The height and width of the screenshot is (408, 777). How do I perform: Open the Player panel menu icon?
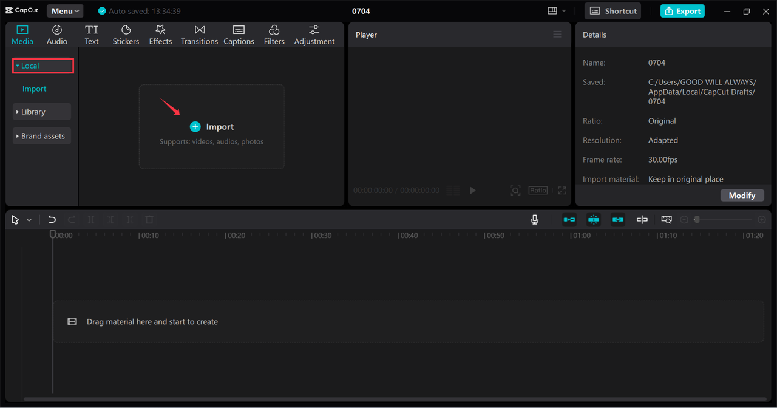coord(557,35)
